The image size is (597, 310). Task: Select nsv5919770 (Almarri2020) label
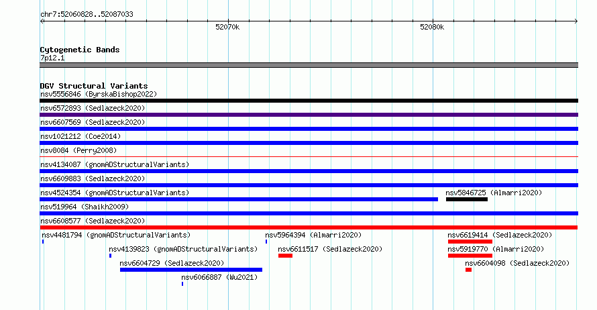pyautogui.click(x=496, y=249)
